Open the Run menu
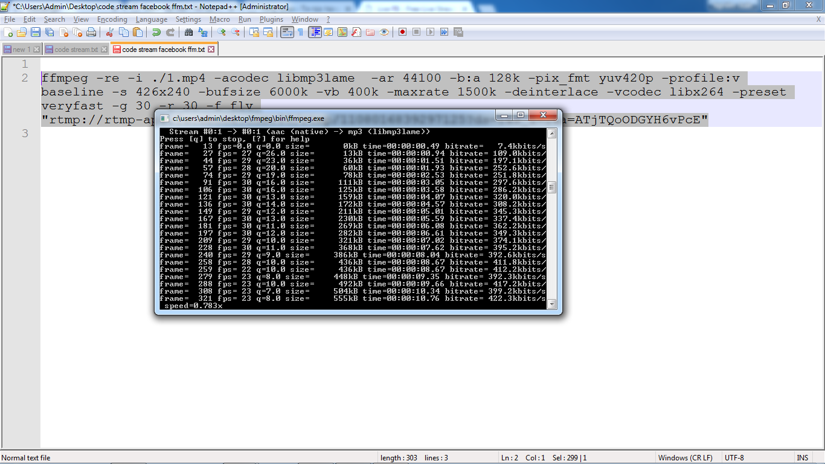Screen dimensions: 825x464 [x=245, y=19]
